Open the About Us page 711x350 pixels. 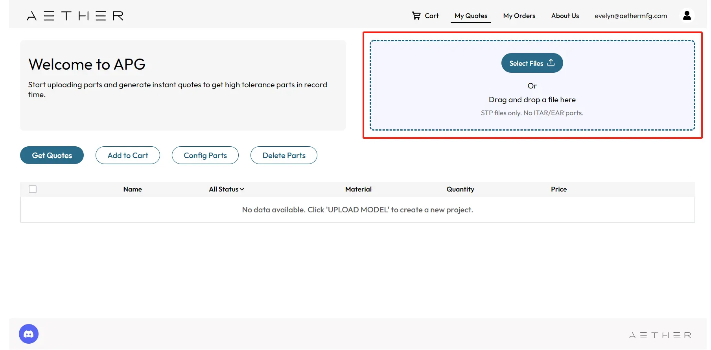click(565, 16)
